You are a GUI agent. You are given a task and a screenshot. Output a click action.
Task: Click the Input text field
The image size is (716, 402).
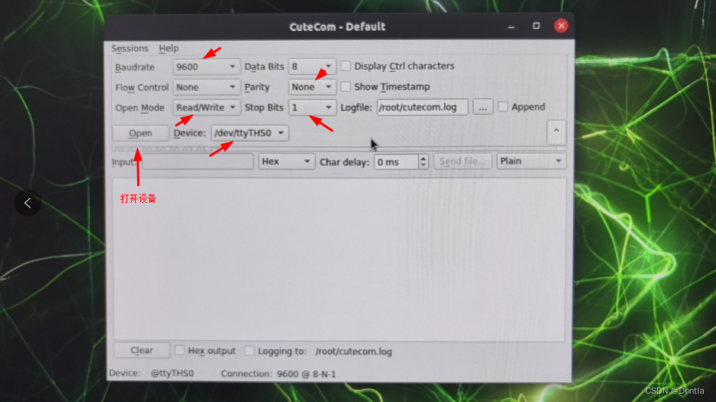point(198,161)
